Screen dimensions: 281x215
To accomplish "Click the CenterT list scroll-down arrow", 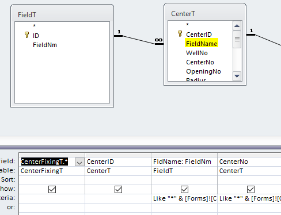I will [237, 76].
